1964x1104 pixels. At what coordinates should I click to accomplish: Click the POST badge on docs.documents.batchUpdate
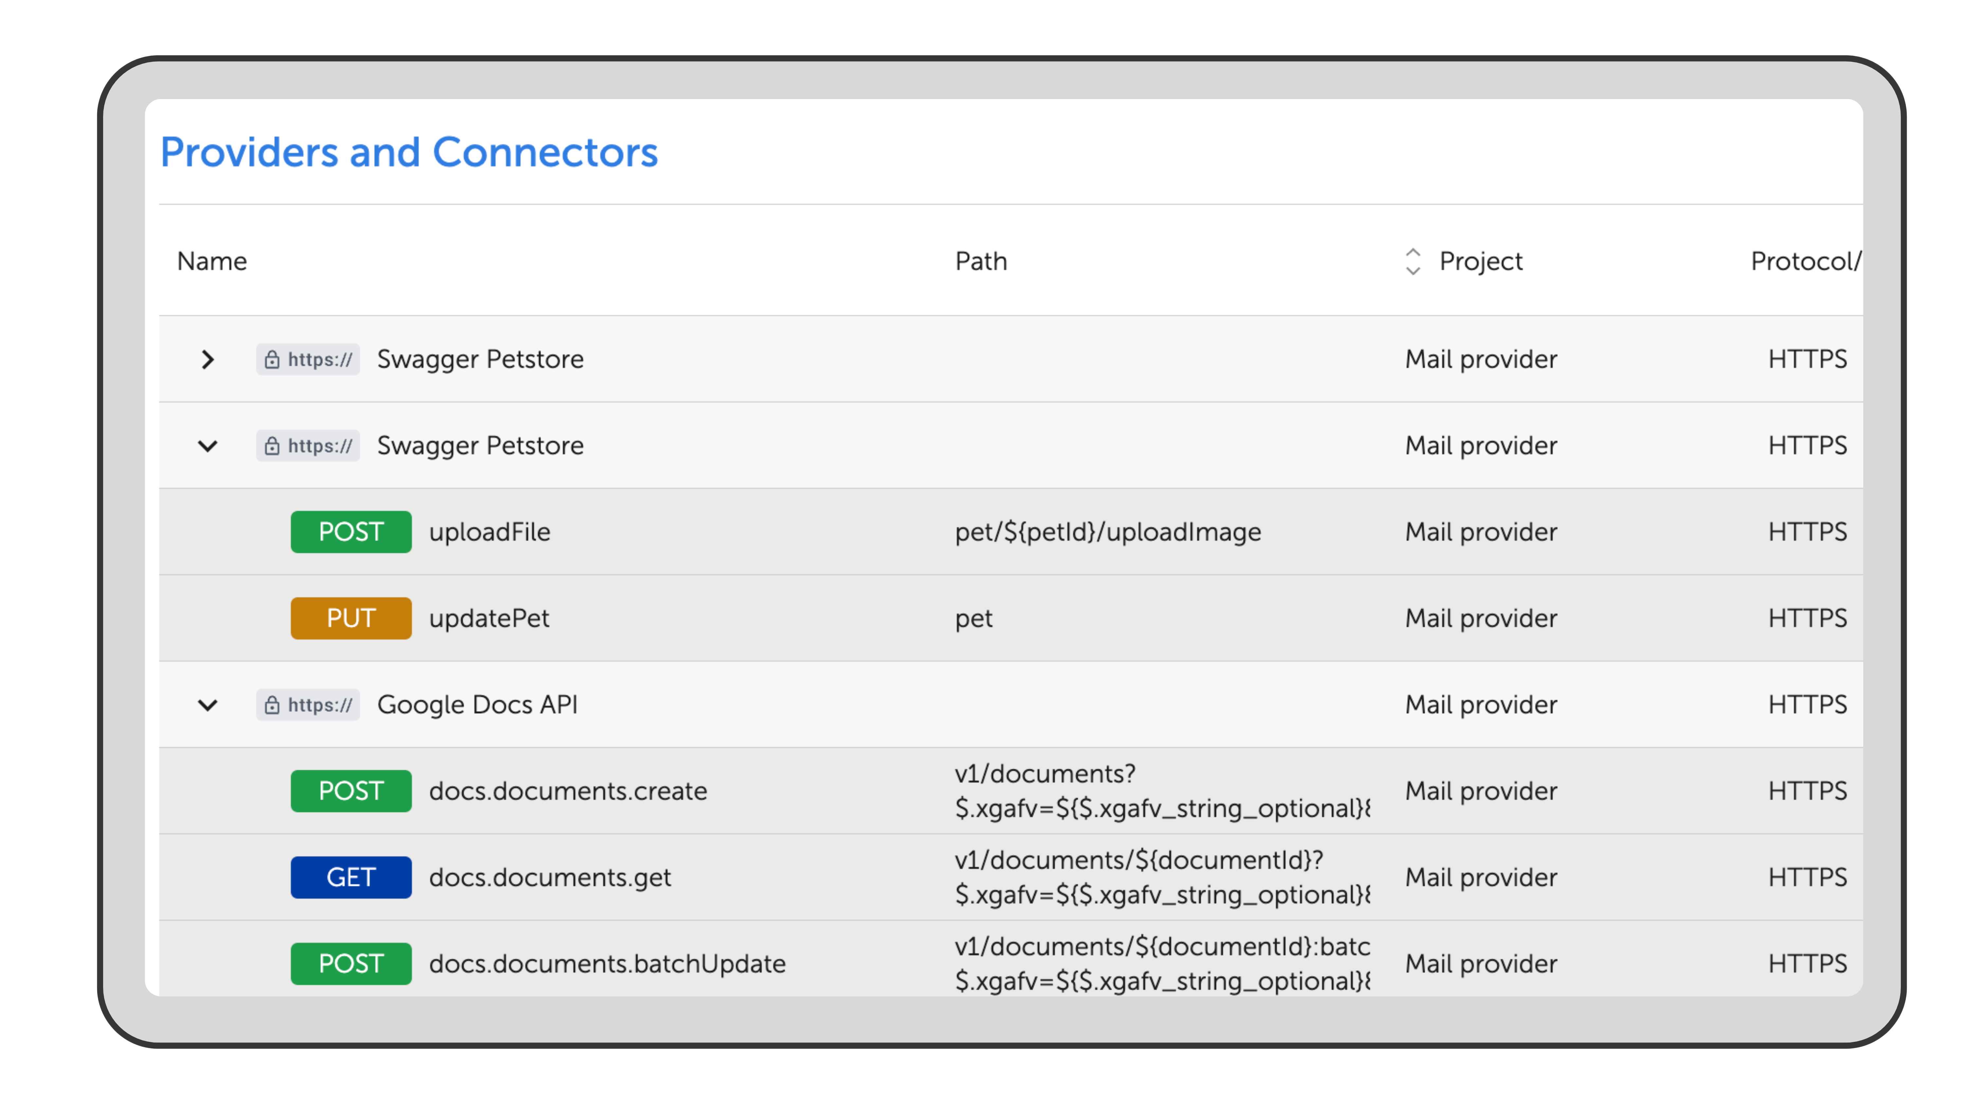click(x=351, y=963)
